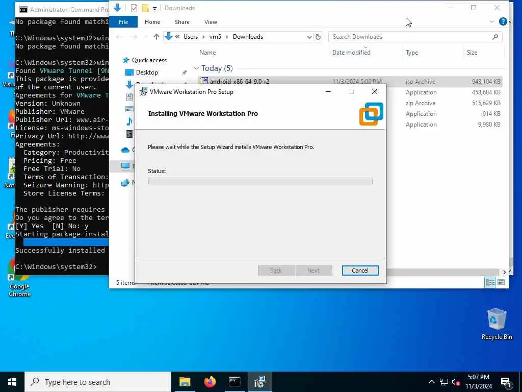522x392 pixels.
Task: Click the OneDrive cloud icon in navigation pane
Action: coord(125,150)
